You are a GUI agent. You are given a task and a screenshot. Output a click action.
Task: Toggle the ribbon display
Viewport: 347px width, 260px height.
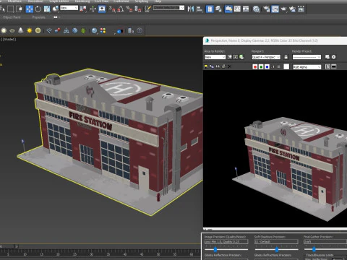[228, 9]
